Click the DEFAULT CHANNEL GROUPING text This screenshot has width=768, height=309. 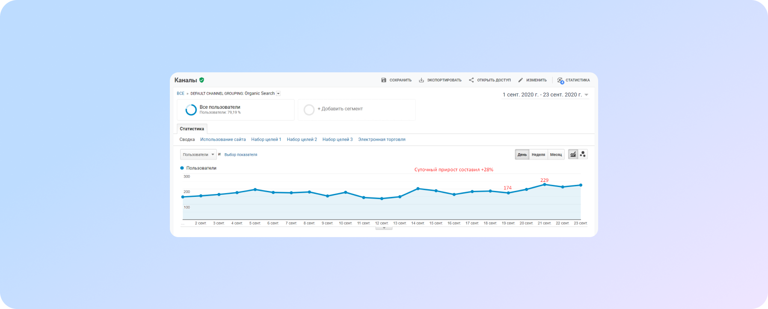217,93
